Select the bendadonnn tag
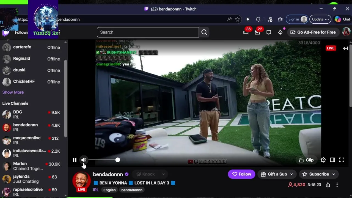352x198 pixels. pos(132,190)
